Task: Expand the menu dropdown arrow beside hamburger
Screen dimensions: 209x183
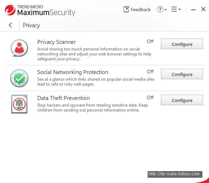Action: [x=179, y=9]
